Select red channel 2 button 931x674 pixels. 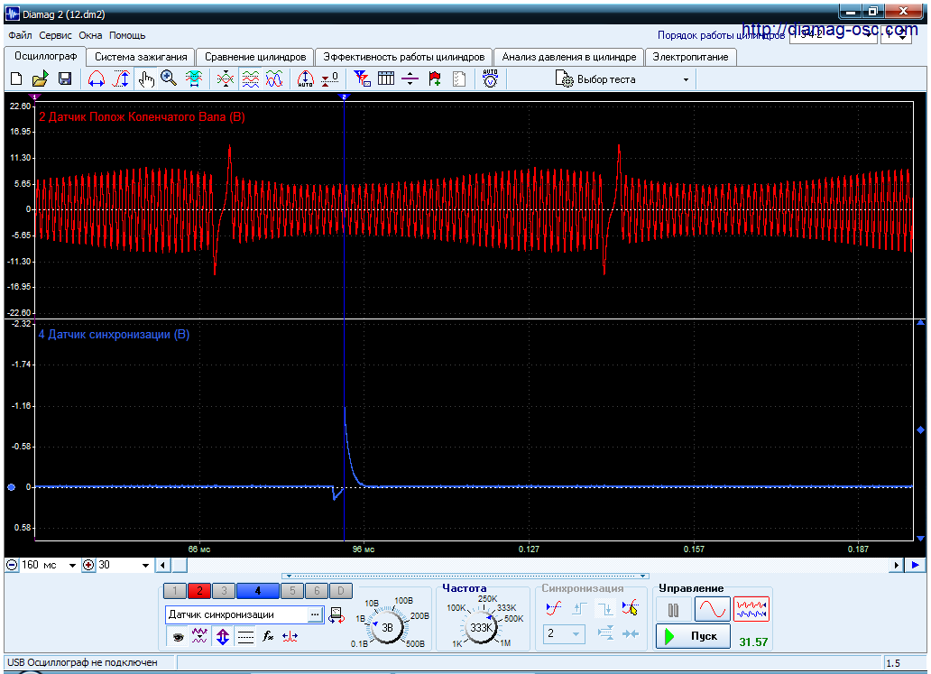pyautogui.click(x=199, y=591)
